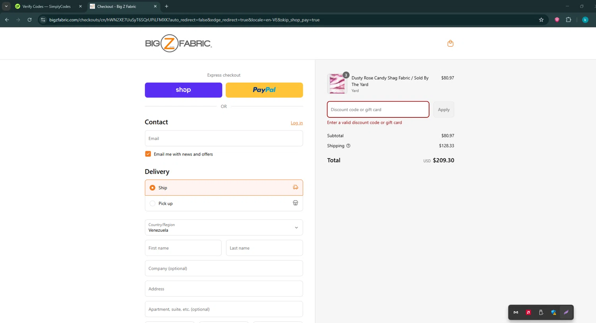
Task: Open the shopping bag cart icon
Action: [x=450, y=43]
